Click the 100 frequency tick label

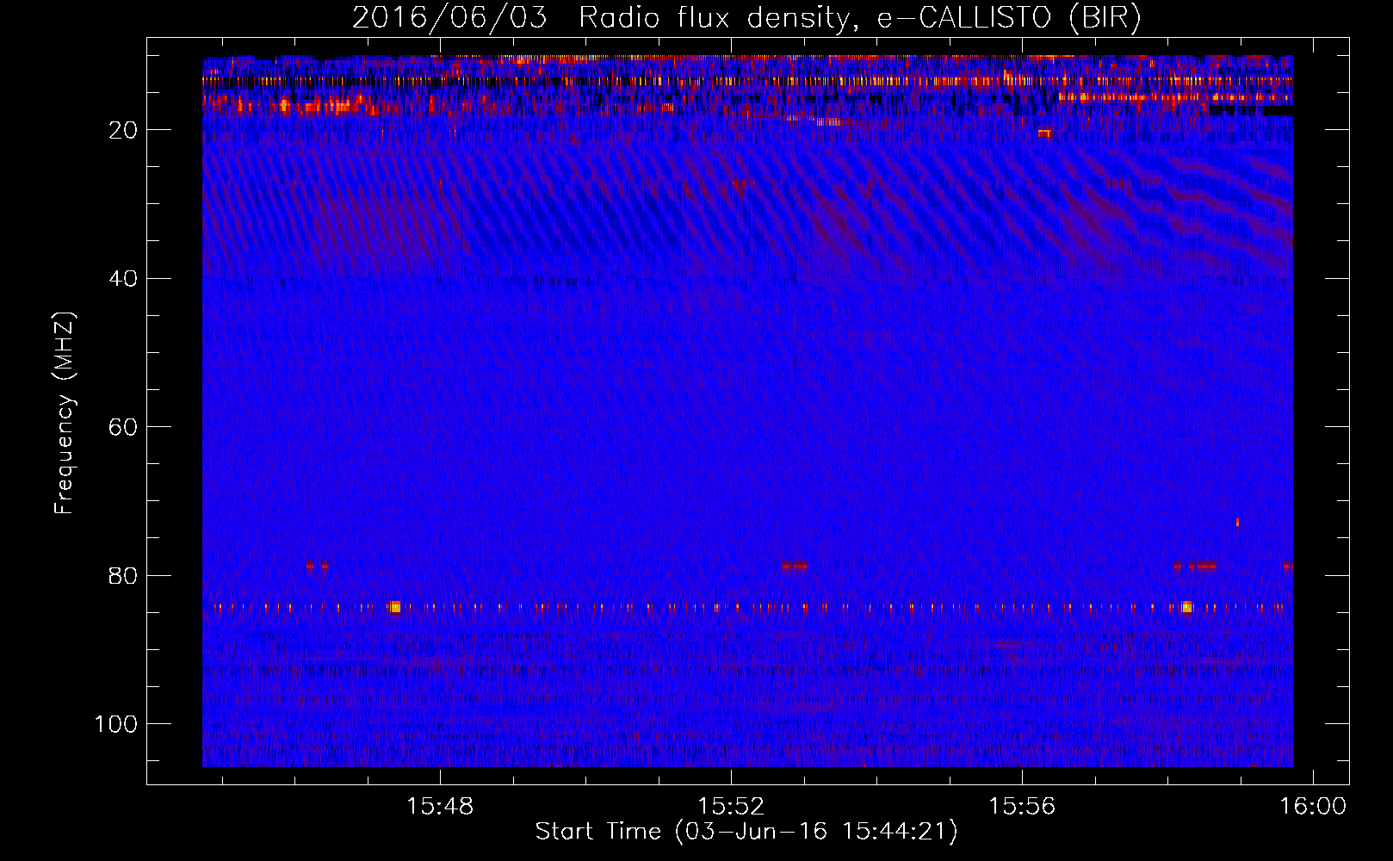[x=116, y=724]
